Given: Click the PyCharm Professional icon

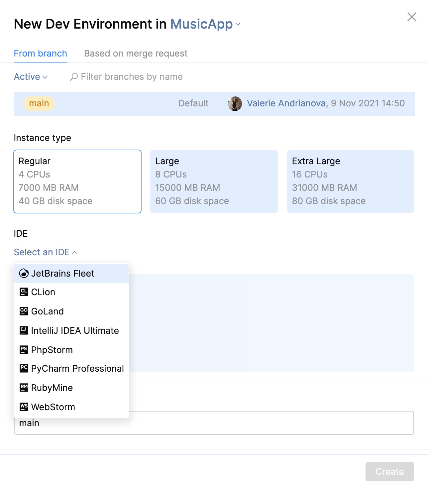Looking at the screenshot, I should tap(24, 368).
